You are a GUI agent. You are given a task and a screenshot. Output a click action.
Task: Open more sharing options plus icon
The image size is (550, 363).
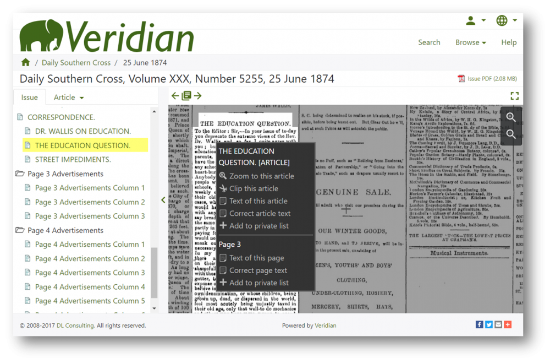click(508, 324)
